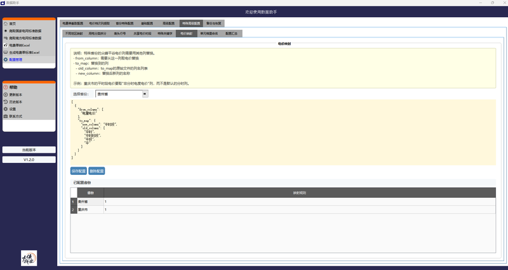The width and height of the screenshot is (508, 270).
Task: Click the mapping rule cell of 贵州省 row
Action: click(x=300, y=202)
